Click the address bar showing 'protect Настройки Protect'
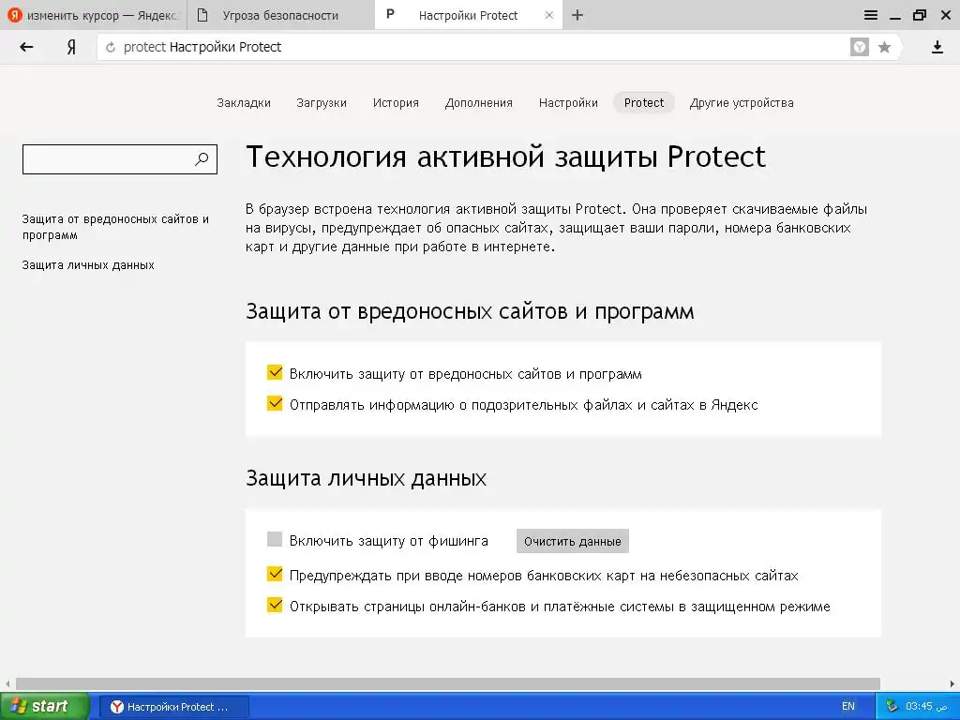960x720 pixels. [x=477, y=47]
